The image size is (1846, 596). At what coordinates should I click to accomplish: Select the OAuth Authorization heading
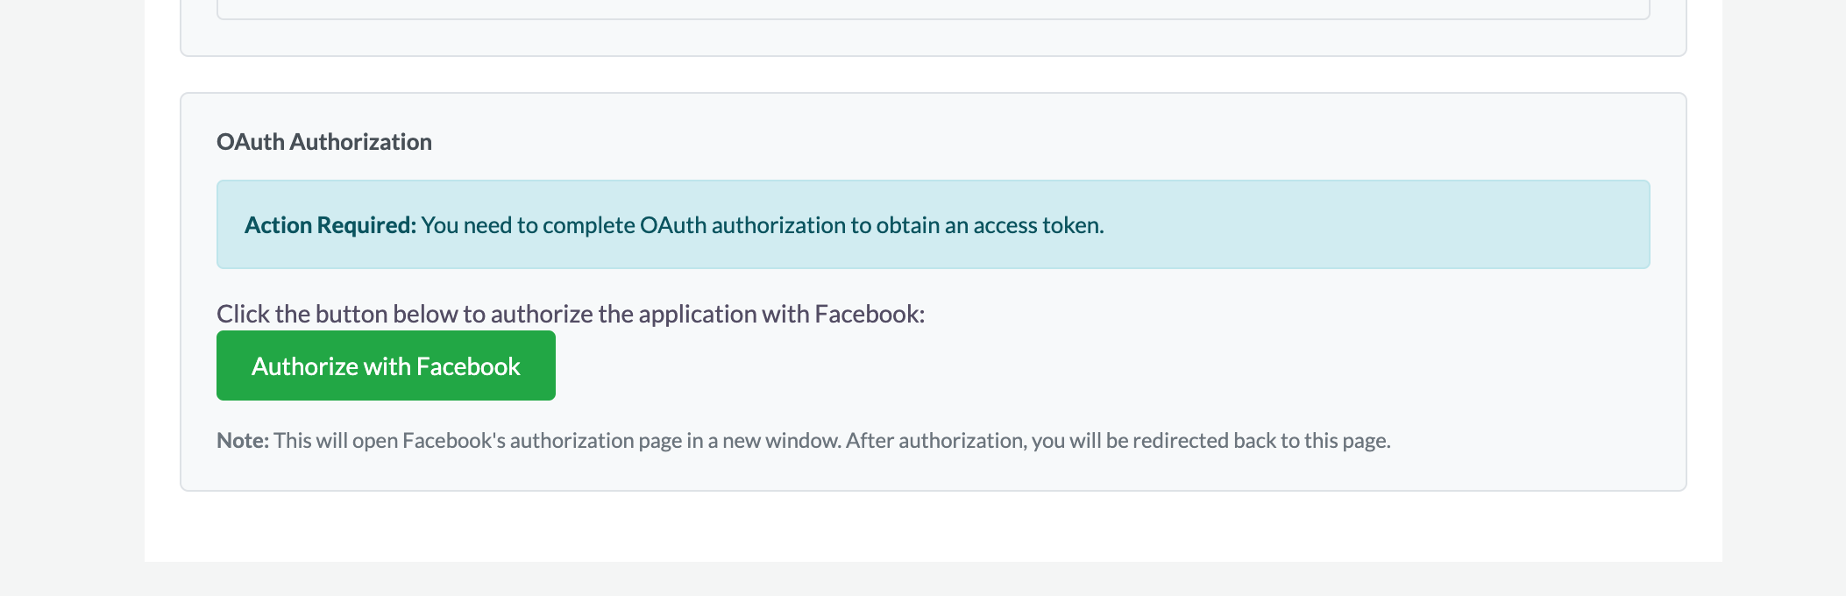pos(324,141)
